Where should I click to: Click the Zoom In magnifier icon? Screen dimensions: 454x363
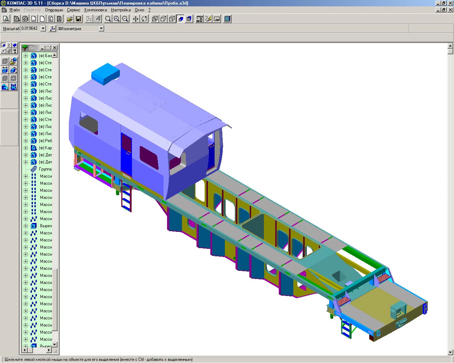point(117,19)
